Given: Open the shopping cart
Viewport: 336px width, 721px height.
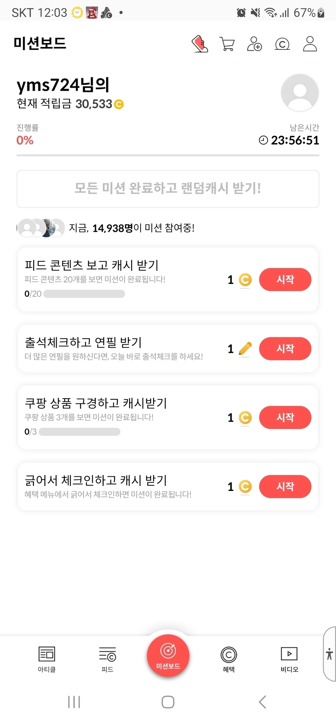Looking at the screenshot, I should [x=227, y=44].
